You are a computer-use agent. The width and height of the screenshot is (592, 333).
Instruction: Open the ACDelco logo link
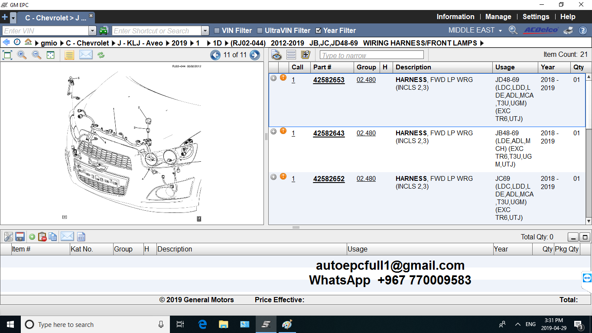541,30
